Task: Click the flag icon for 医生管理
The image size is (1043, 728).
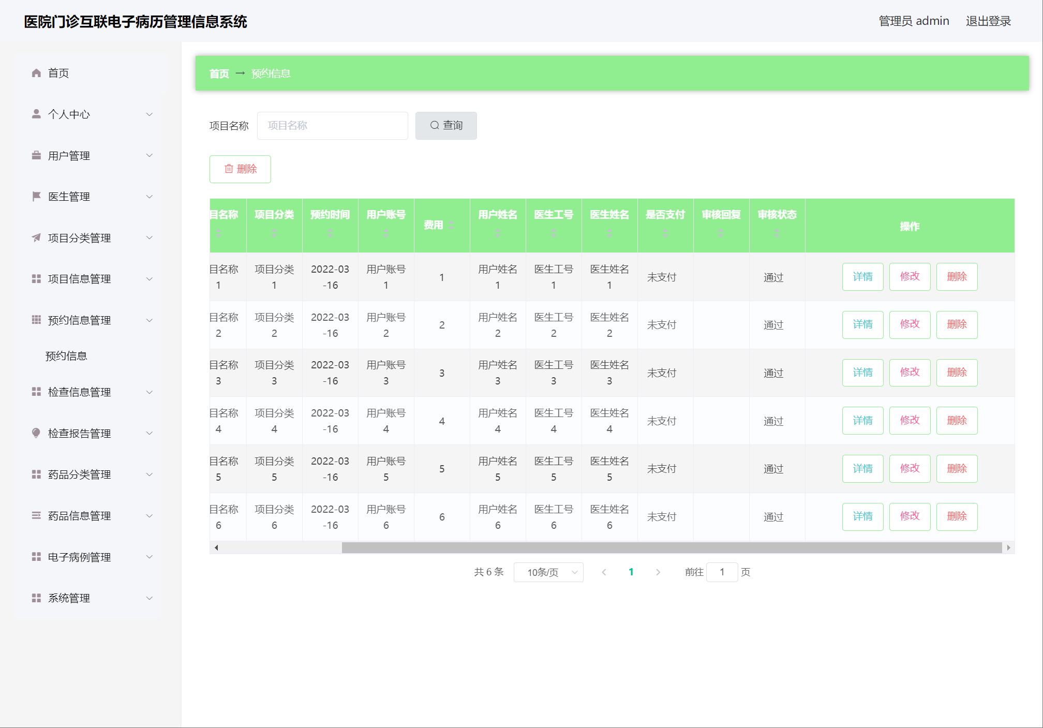Action: coord(36,196)
